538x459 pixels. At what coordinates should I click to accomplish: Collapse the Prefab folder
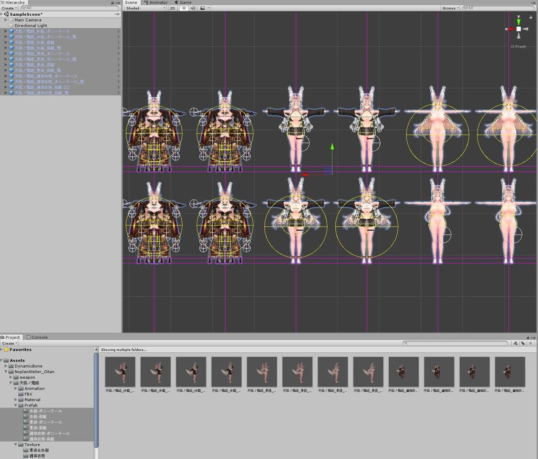point(16,405)
